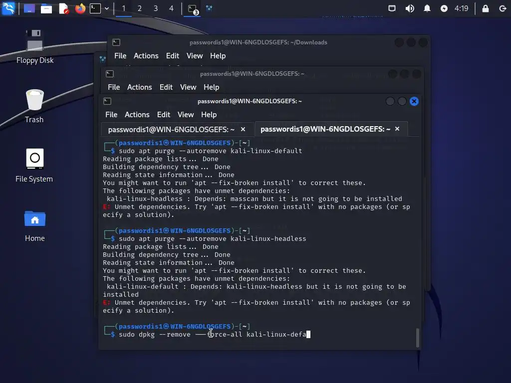Viewport: 511px width, 383px height.
Task: Open Edit menu in the Downloads terminal window
Action: [172, 56]
